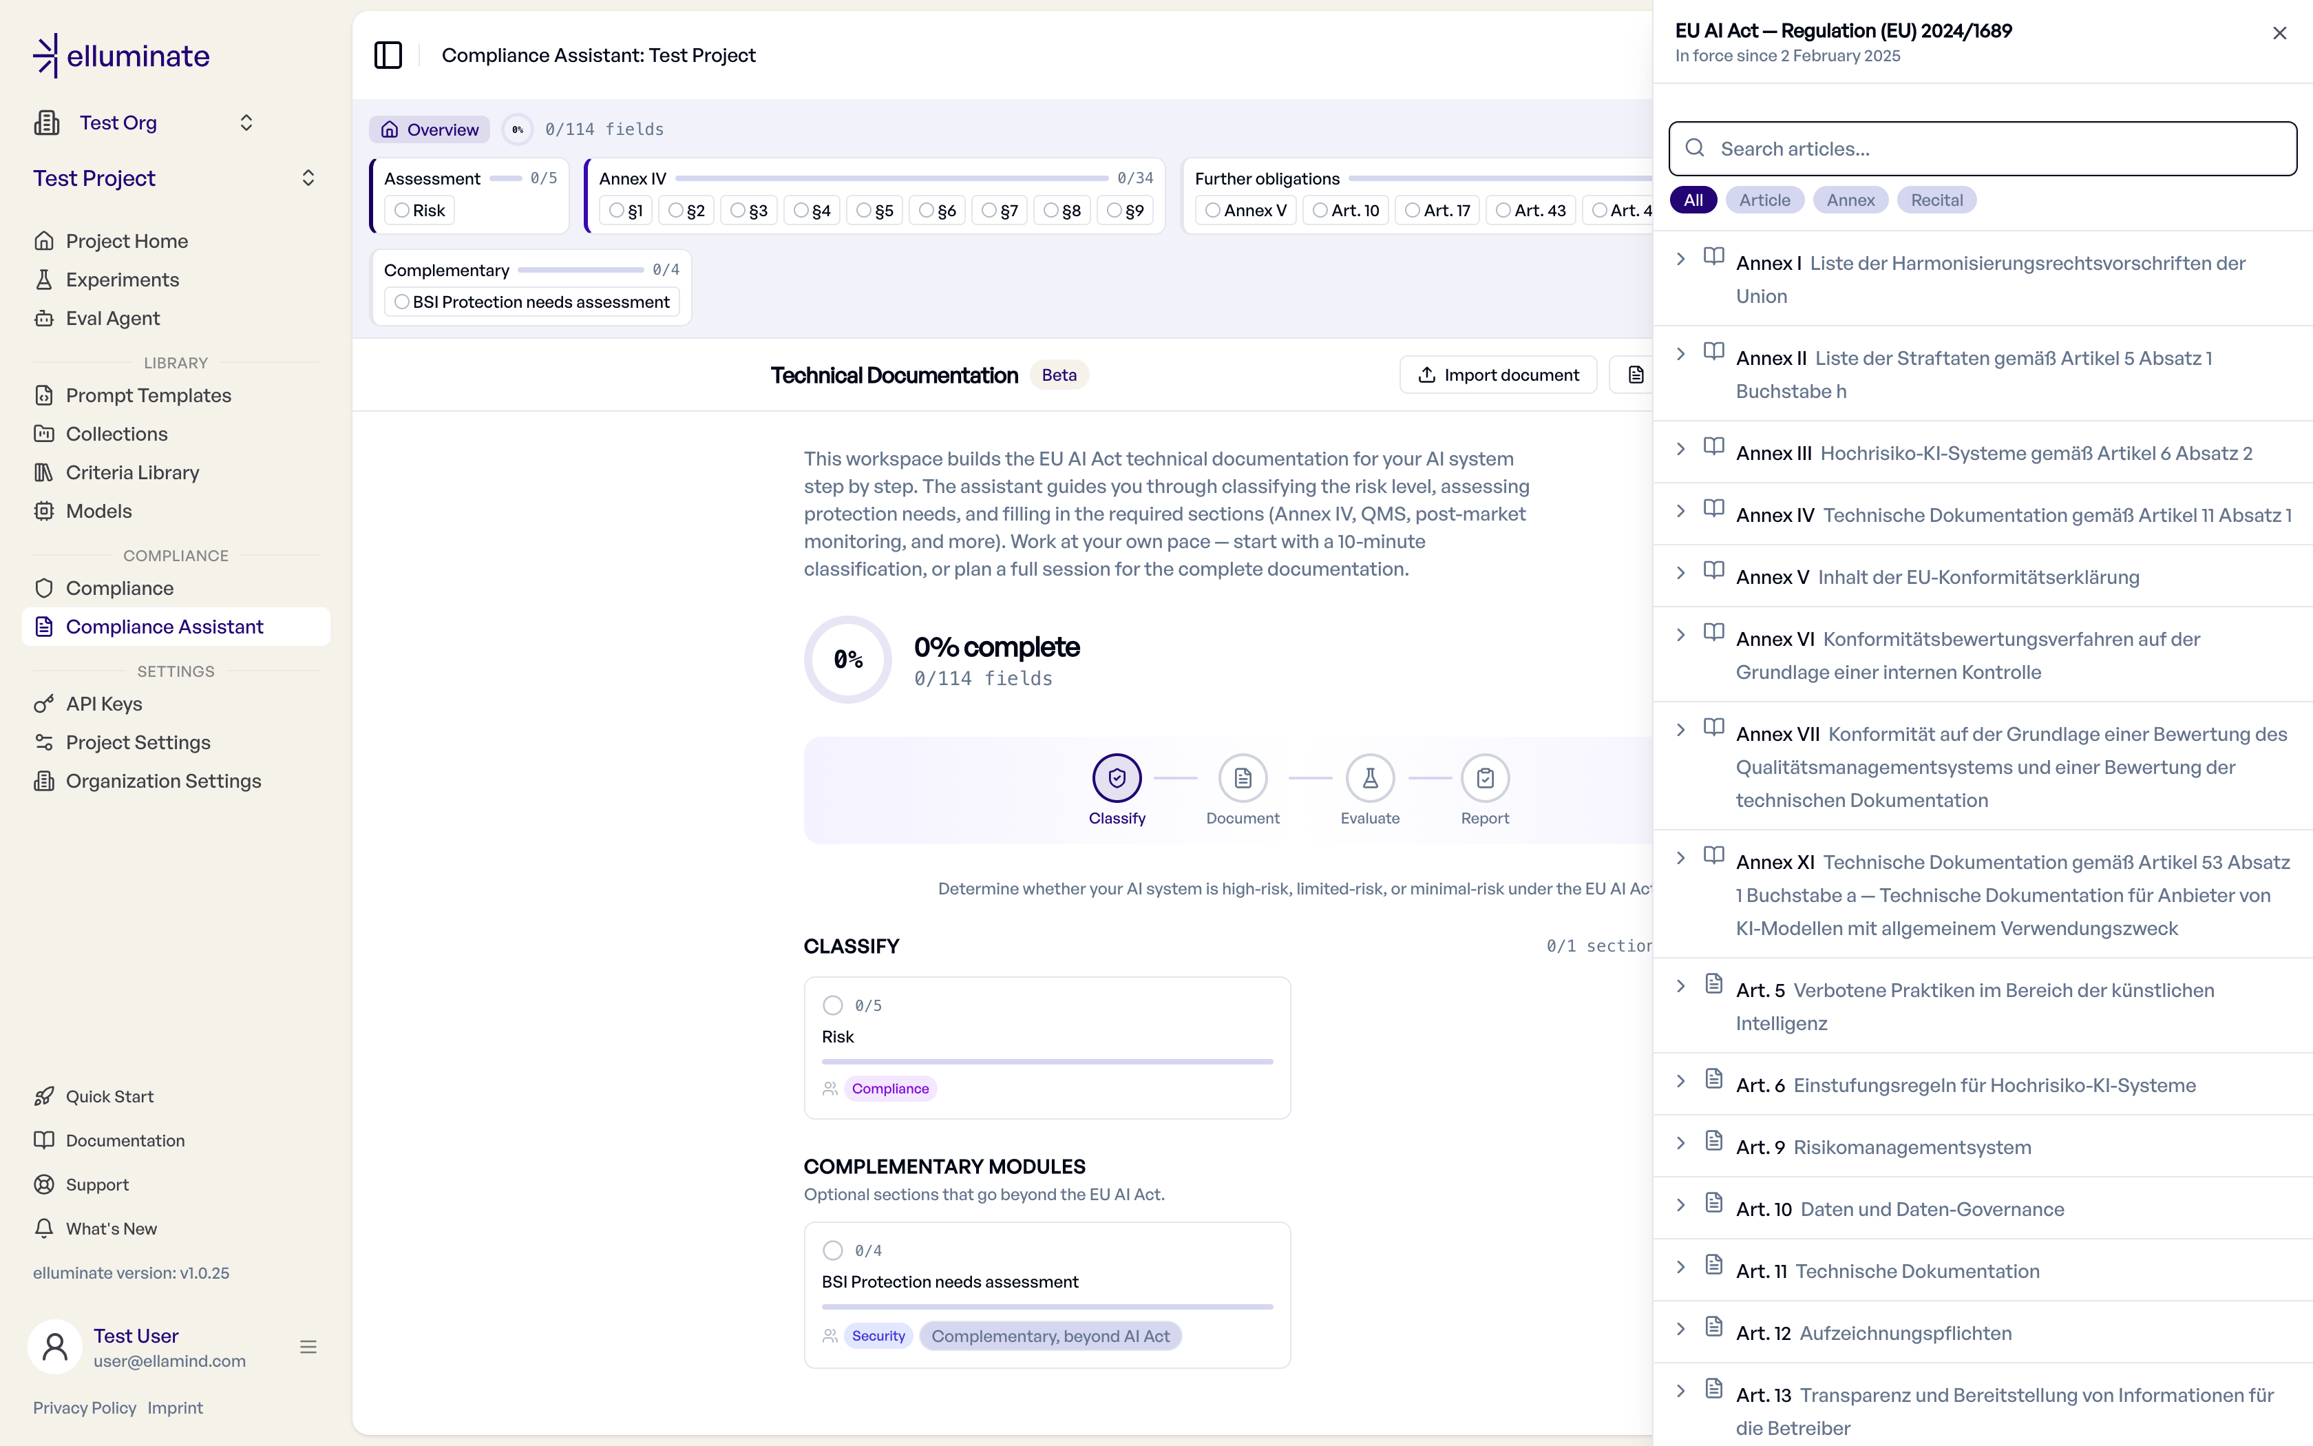Click 0% complete progress ring
This screenshot has width=2313, height=1446.
(x=848, y=660)
